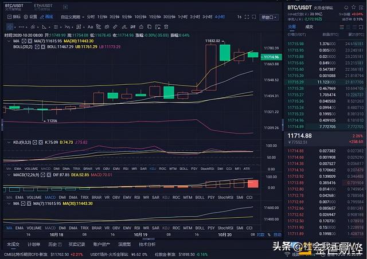This screenshot has width=367, height=259.
Task: Select ATR in the KDJ panel indicator row
Action: click(247, 168)
